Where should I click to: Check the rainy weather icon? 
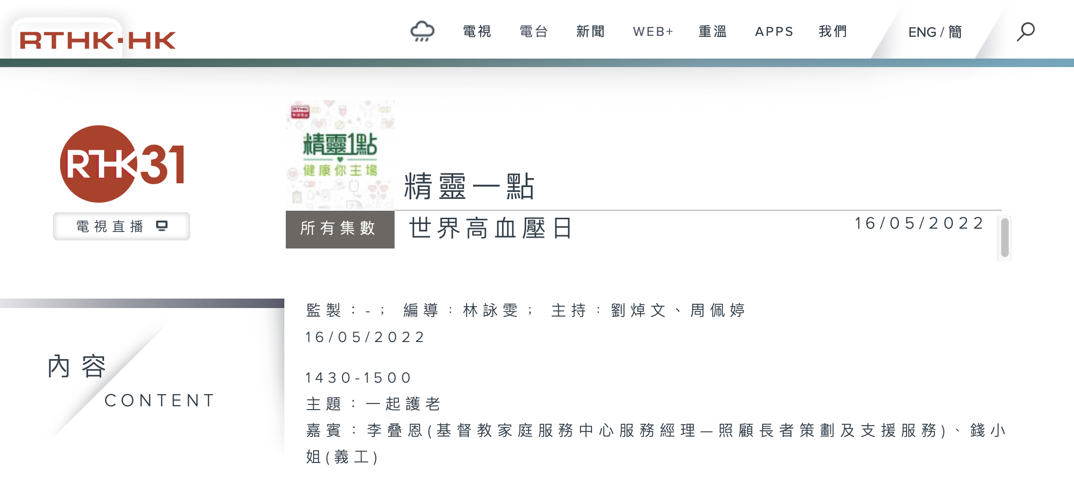422,31
